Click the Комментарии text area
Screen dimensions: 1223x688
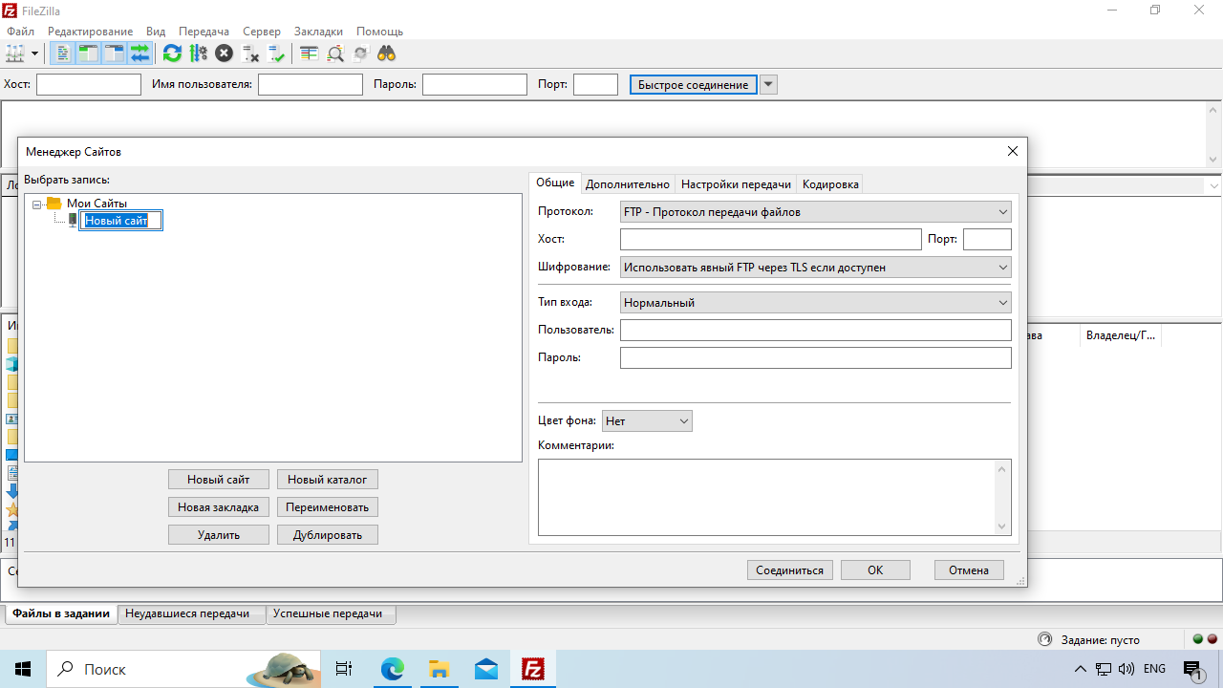[775, 497]
